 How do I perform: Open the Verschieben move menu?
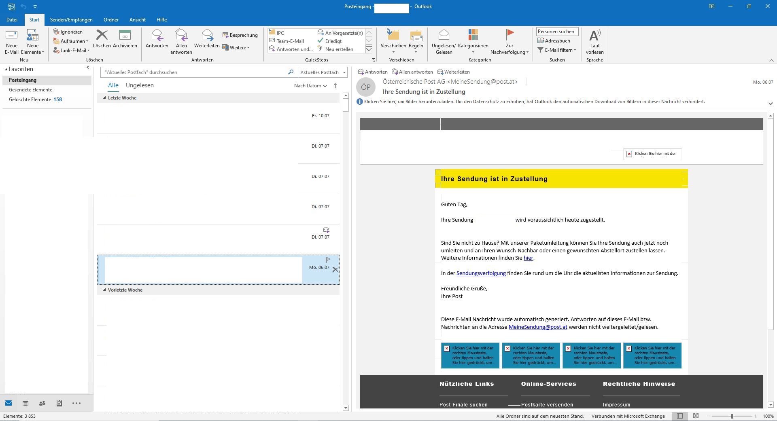pyautogui.click(x=393, y=42)
